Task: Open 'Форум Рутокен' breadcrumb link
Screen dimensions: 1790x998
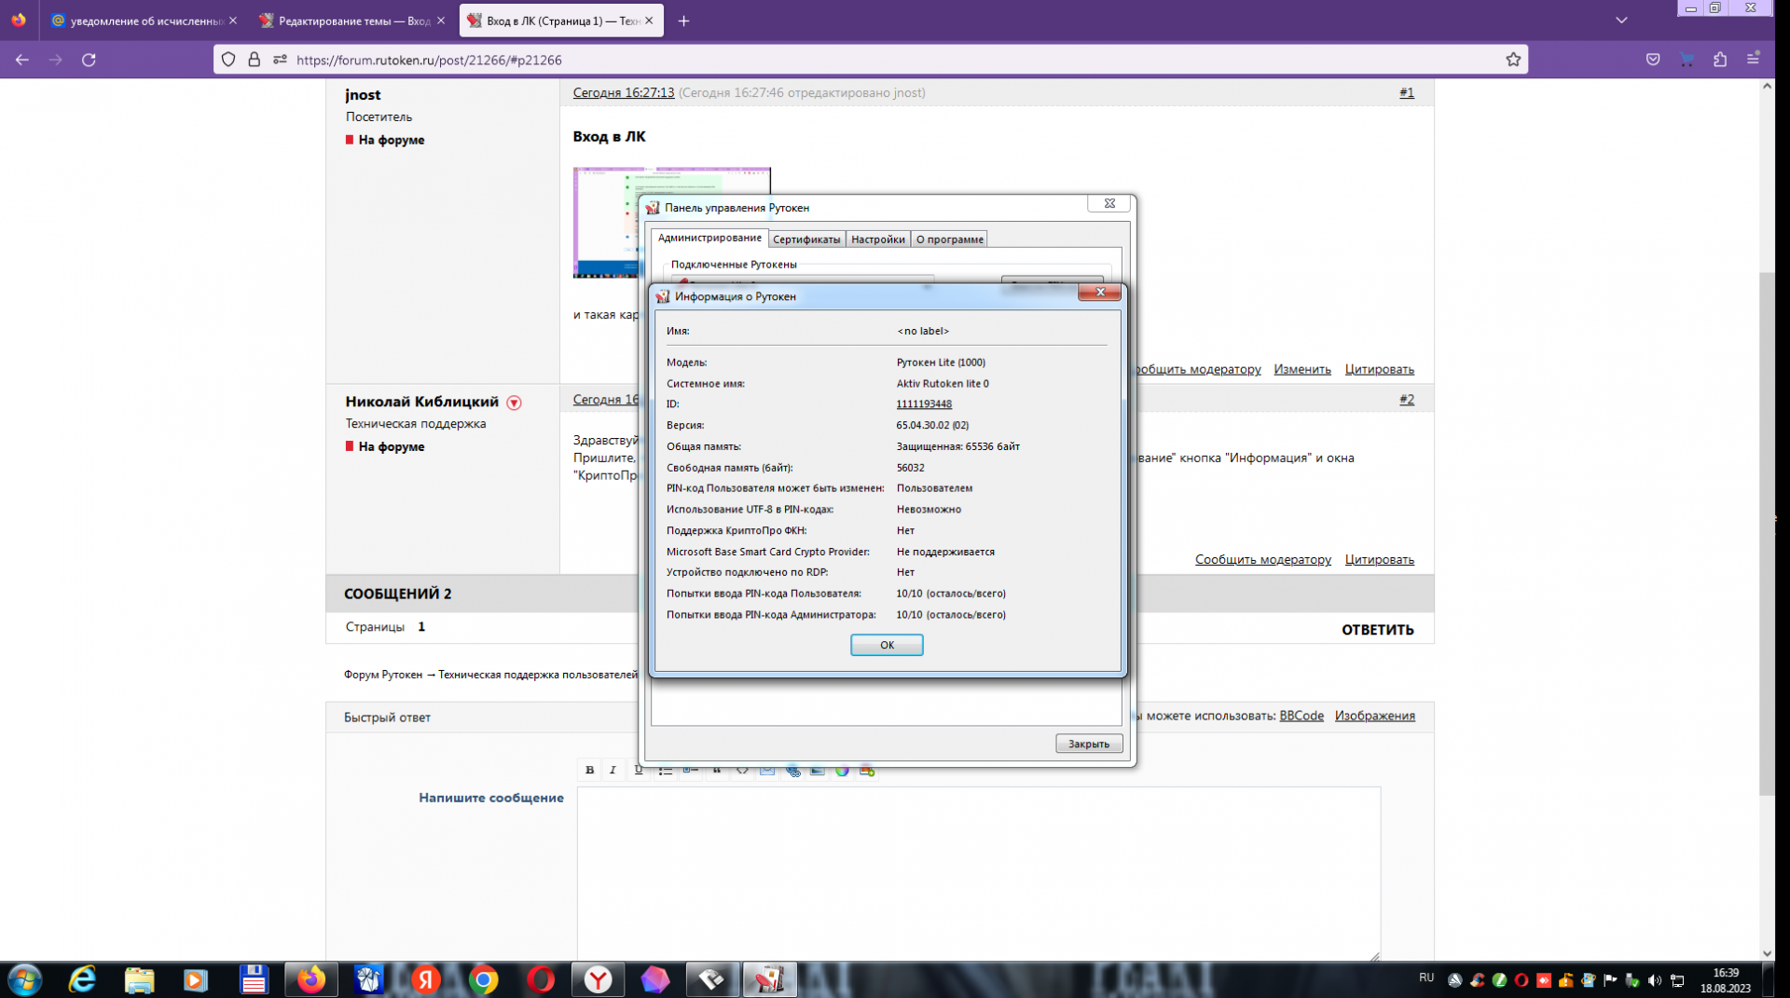Action: coord(382,675)
